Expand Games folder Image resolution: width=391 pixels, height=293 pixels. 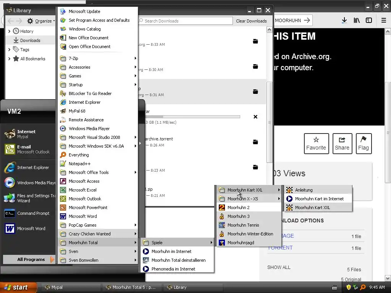point(98,76)
